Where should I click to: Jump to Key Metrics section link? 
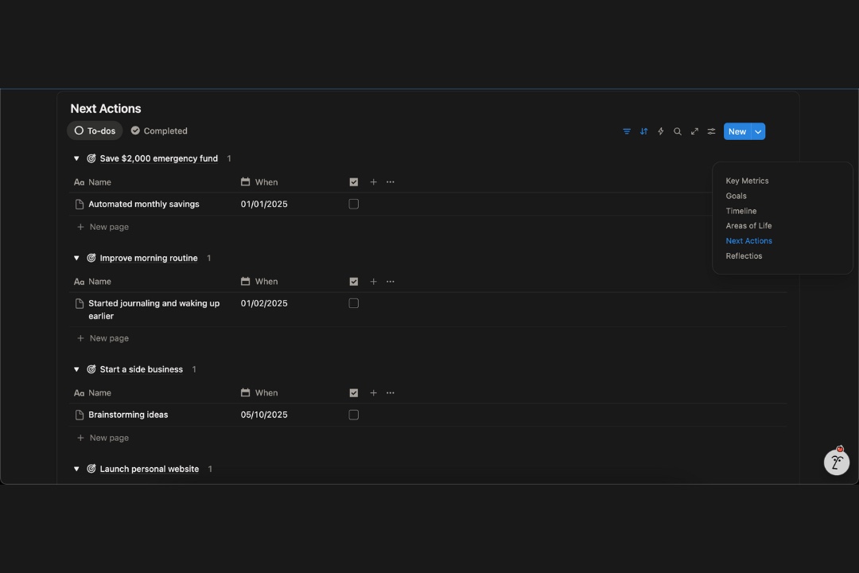click(747, 181)
